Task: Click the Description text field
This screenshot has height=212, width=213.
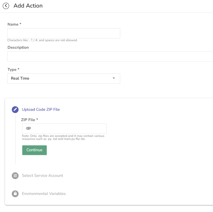Action: (108, 56)
